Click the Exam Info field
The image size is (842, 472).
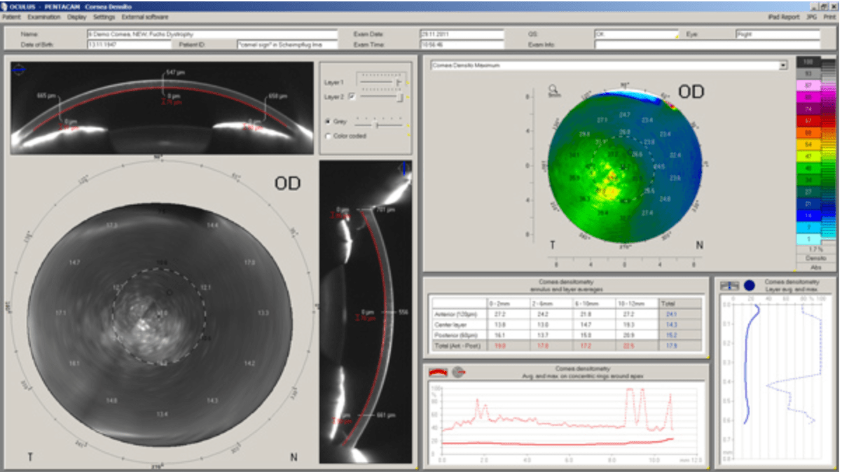pos(707,45)
